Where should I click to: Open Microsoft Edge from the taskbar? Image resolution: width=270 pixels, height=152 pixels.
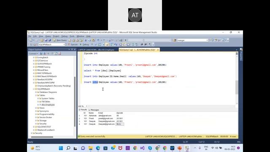point(98,148)
